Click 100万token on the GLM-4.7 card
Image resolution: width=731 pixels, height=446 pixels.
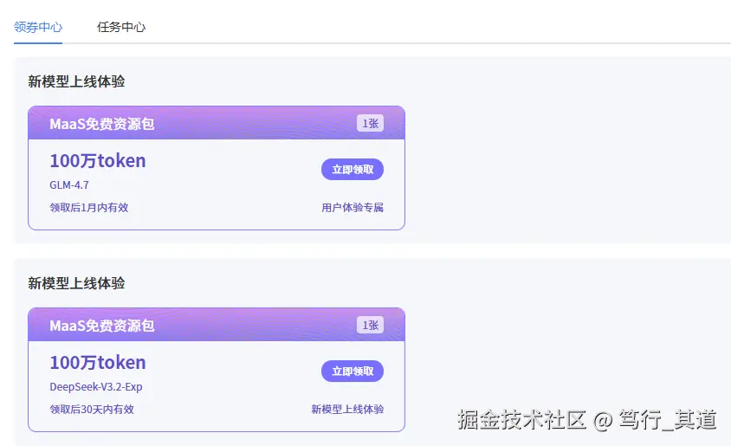click(x=98, y=161)
